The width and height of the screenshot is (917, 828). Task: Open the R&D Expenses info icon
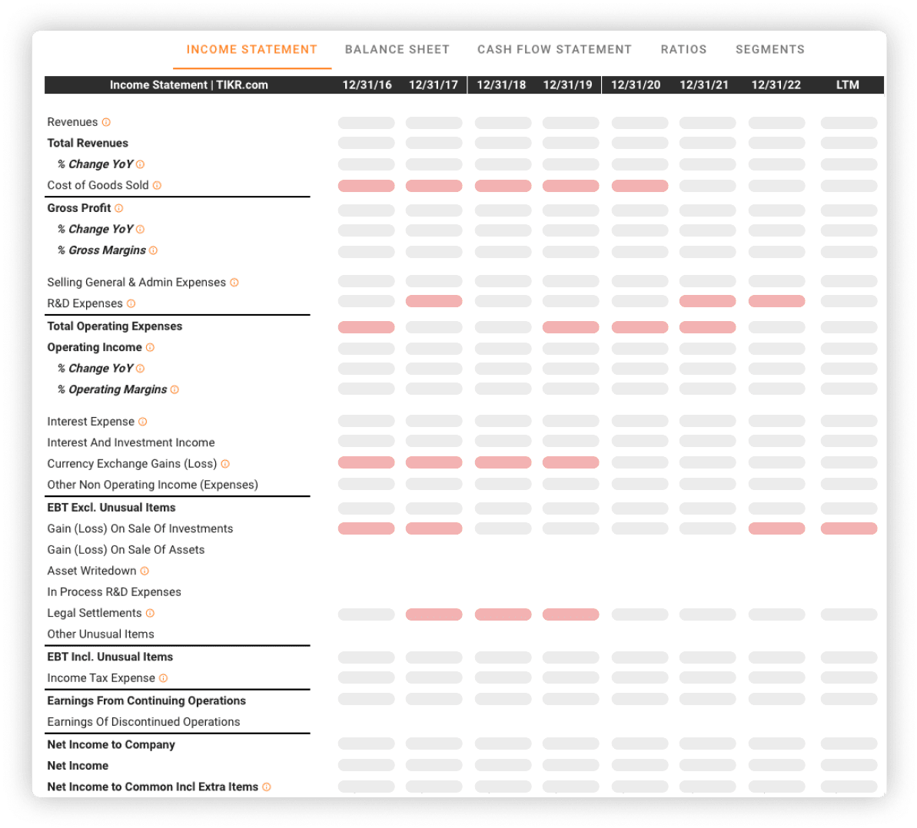[x=131, y=303]
